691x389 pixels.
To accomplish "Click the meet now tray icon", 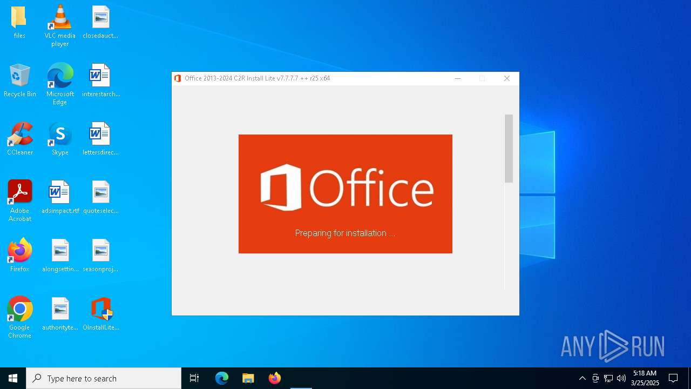I will [595, 378].
